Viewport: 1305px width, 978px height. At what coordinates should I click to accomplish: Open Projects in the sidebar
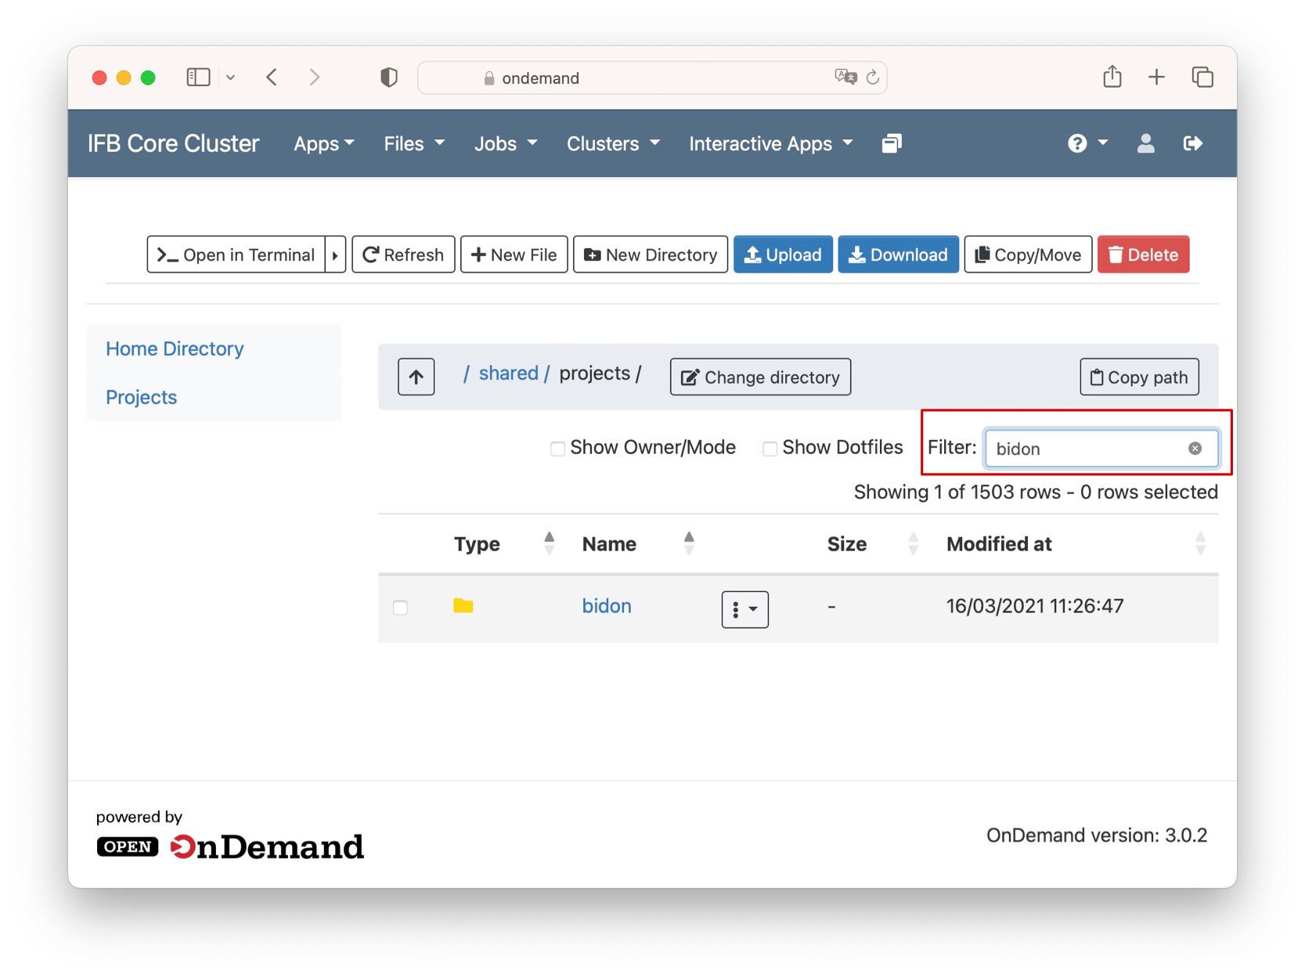click(141, 397)
